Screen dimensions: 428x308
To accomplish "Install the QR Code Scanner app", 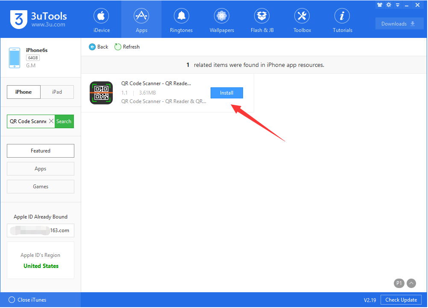I will point(226,93).
